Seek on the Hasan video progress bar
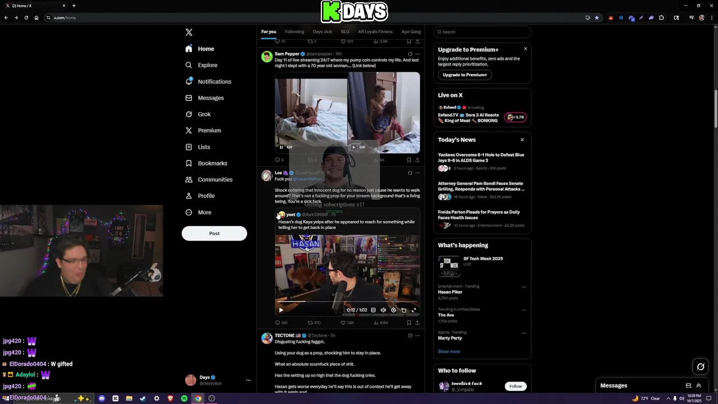This screenshot has width=718, height=404. pos(347,302)
